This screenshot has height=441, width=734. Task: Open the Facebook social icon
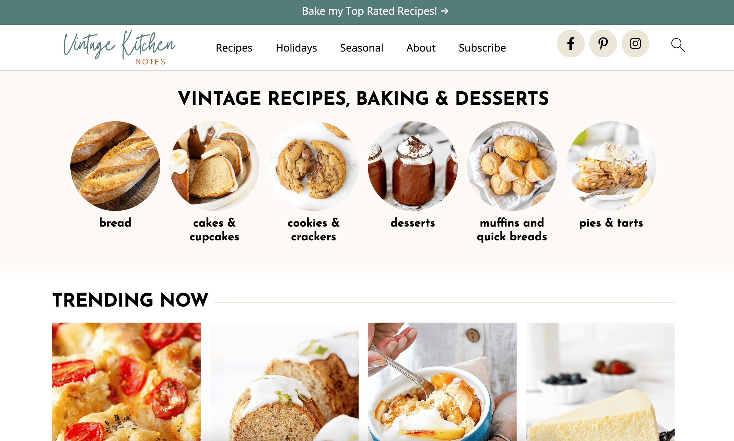point(571,43)
